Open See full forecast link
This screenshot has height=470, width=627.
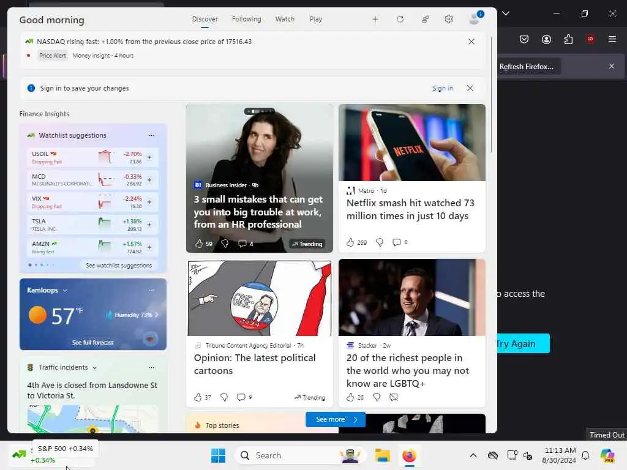point(93,343)
